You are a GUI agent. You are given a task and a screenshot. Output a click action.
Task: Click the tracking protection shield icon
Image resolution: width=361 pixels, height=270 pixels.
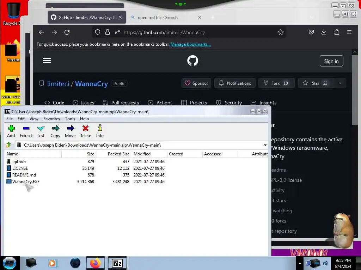[98, 32]
